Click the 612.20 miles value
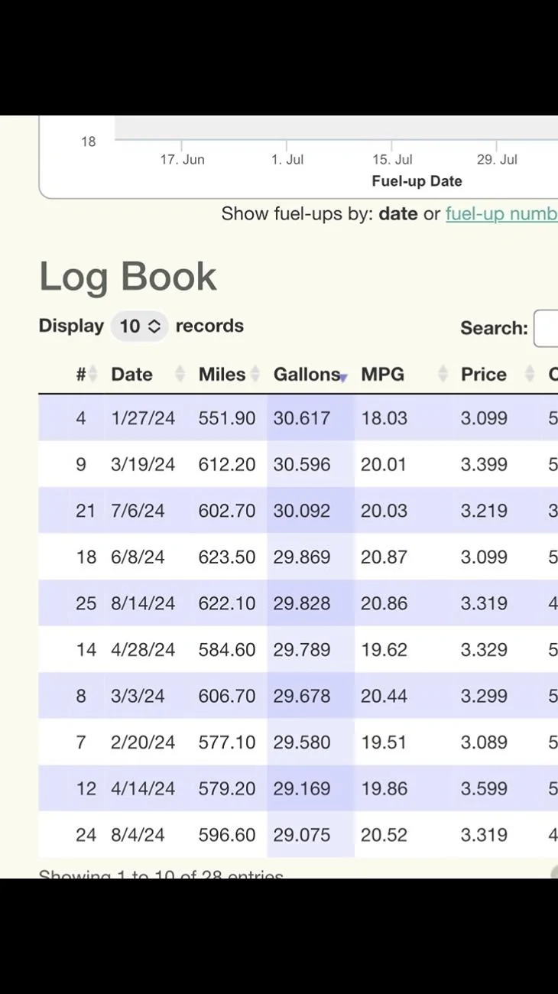The width and height of the screenshot is (558, 994). pos(227,465)
